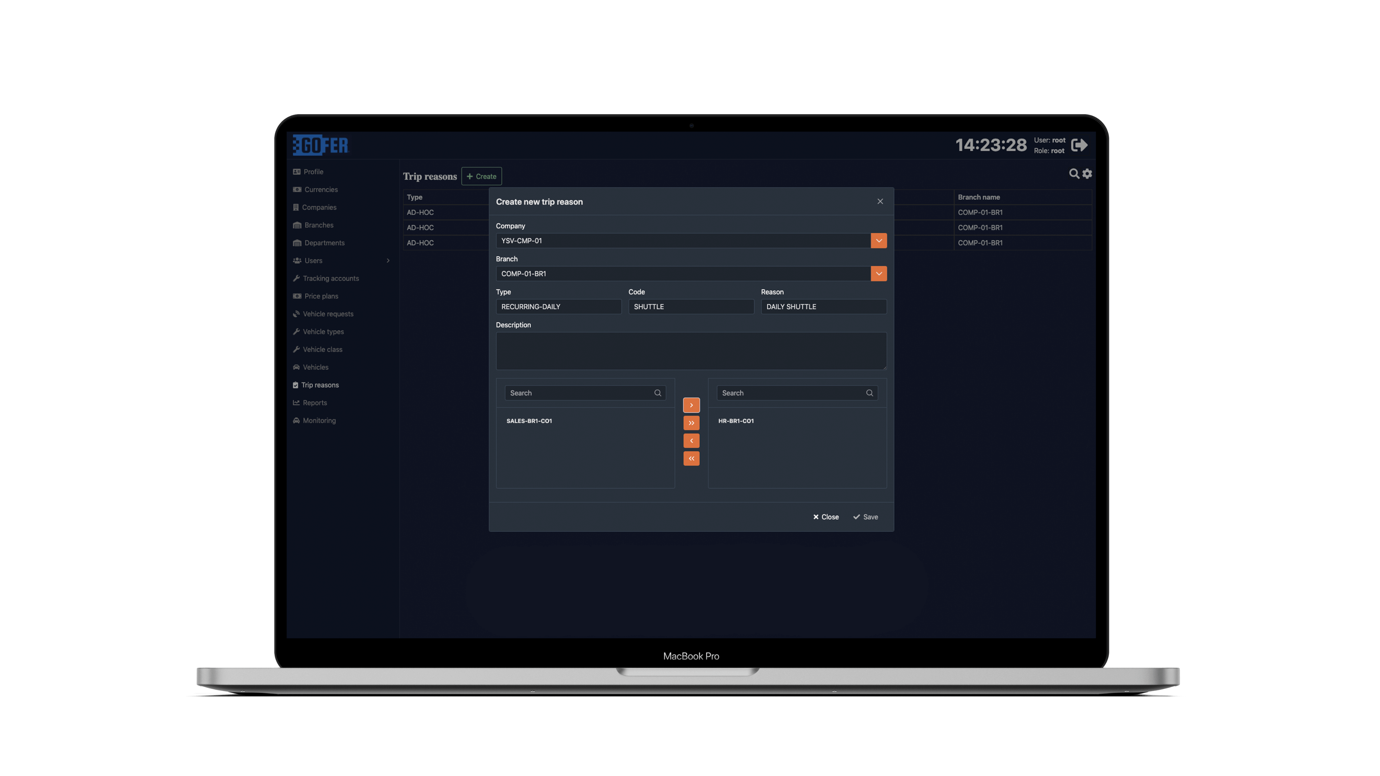Click the right list search magnifier icon
The image size is (1380, 776).
pyautogui.click(x=869, y=393)
